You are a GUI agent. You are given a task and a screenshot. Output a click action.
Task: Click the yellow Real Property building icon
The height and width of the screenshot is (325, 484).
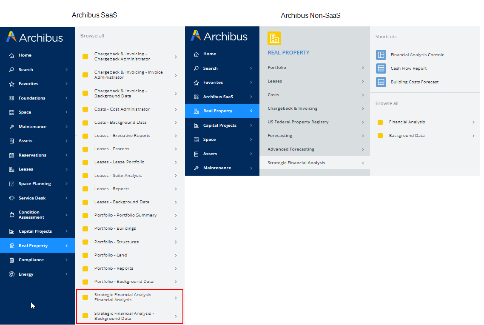coord(274,38)
